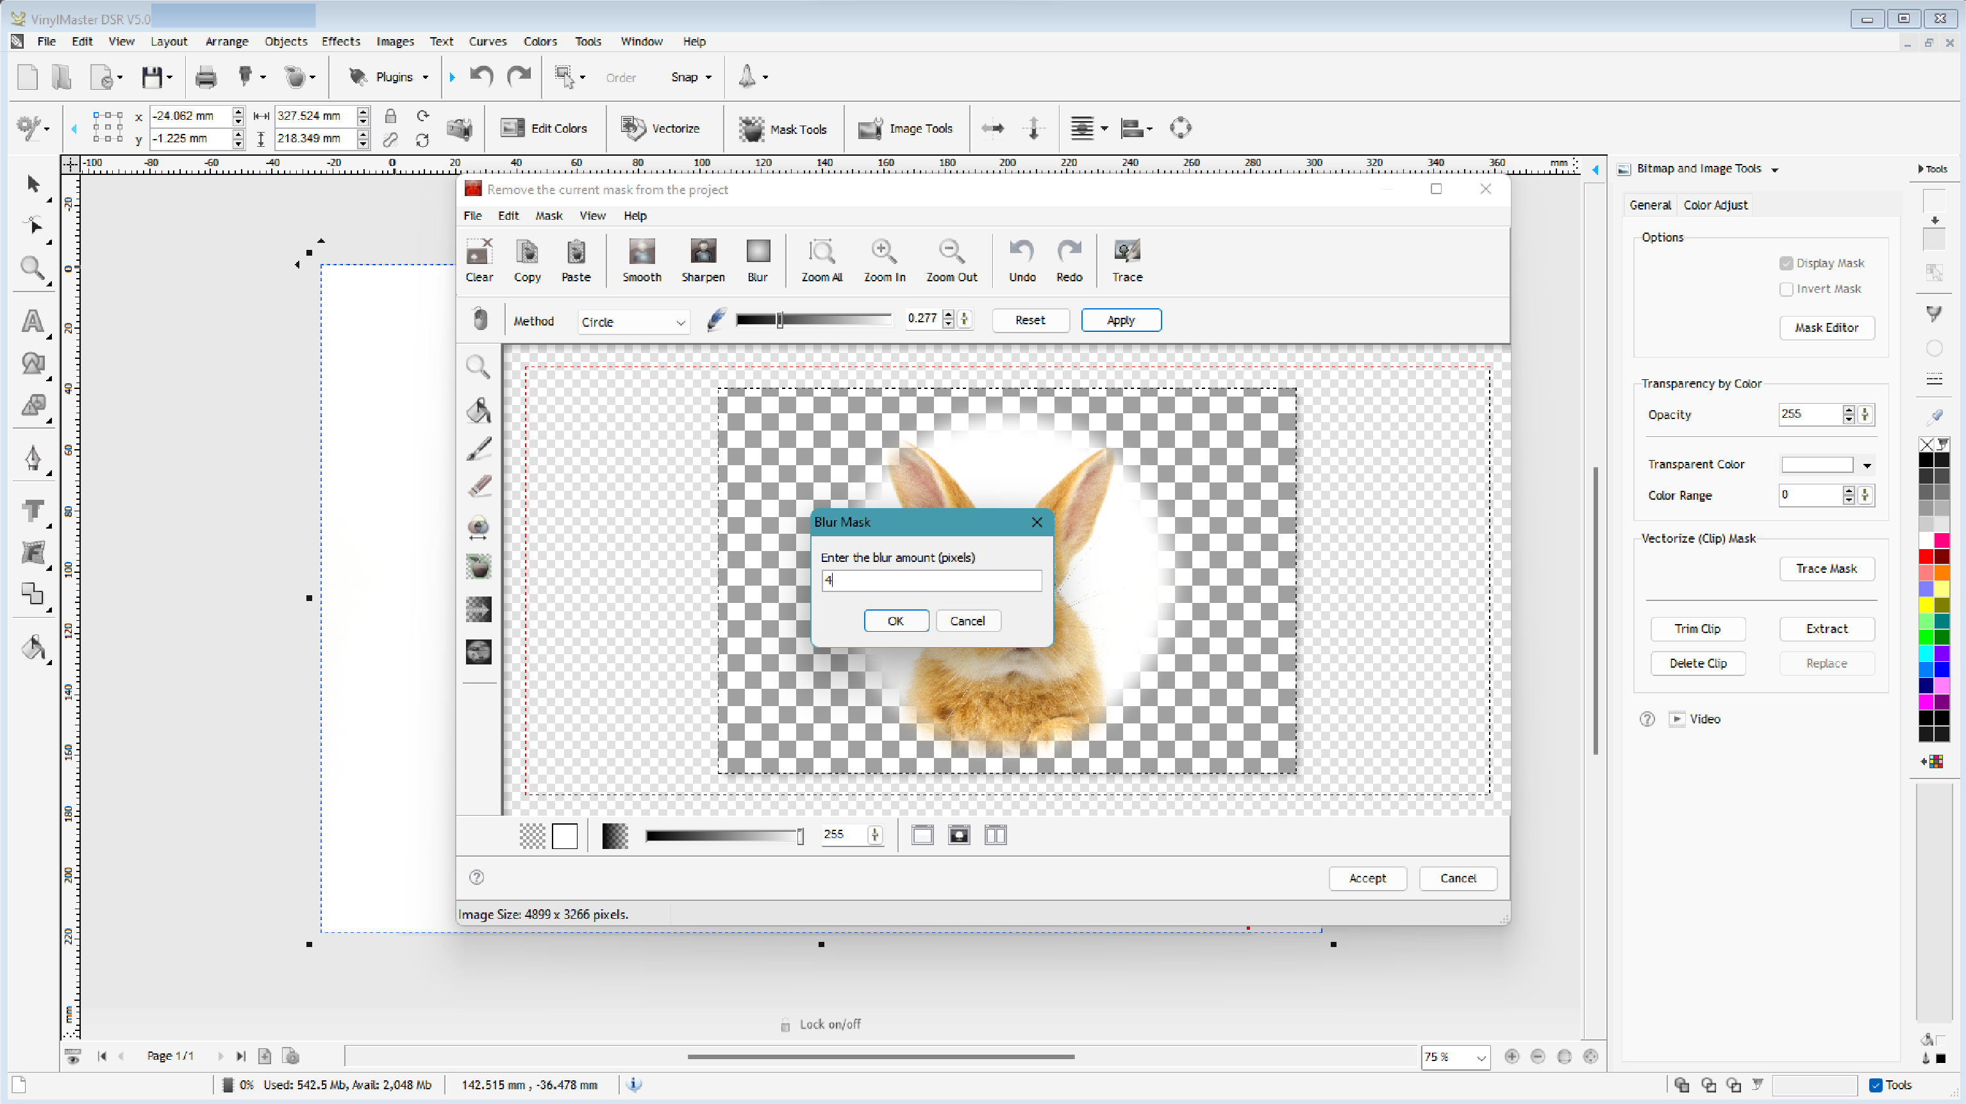Click Zoom Out in mask editor

951,260
